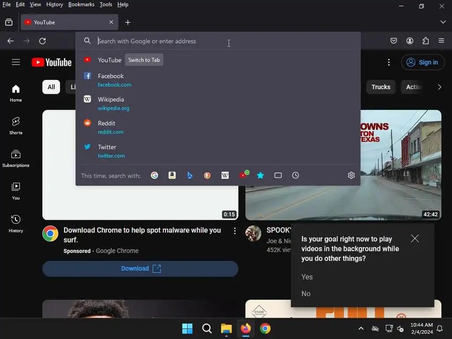452x339 pixels.
Task: Open the Tools menu
Action: 106,4
